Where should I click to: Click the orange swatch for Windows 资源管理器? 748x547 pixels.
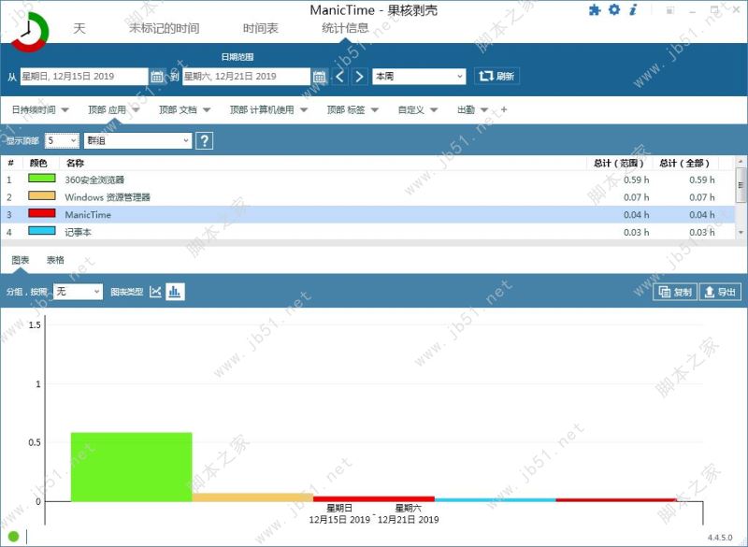tap(42, 196)
